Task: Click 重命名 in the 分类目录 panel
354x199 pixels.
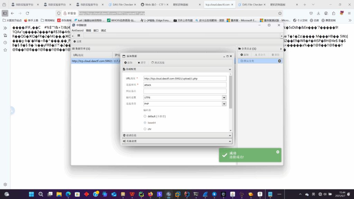Action: click(260, 55)
